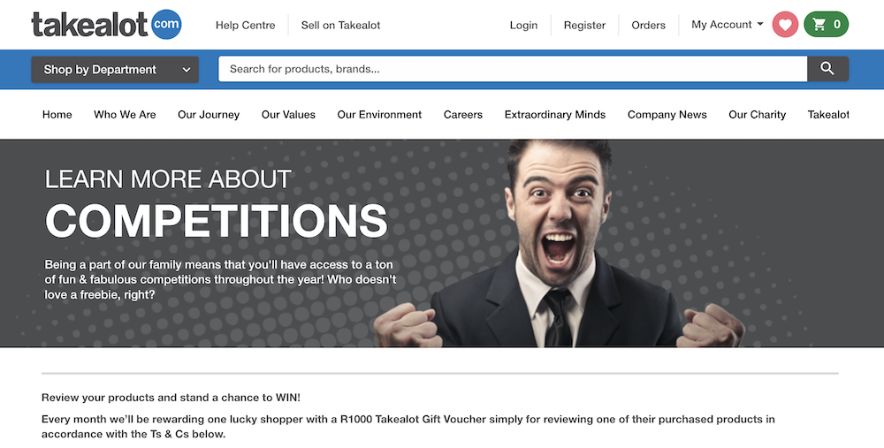Image resolution: width=884 pixels, height=448 pixels.
Task: Focus the product search field
Action: pos(513,69)
